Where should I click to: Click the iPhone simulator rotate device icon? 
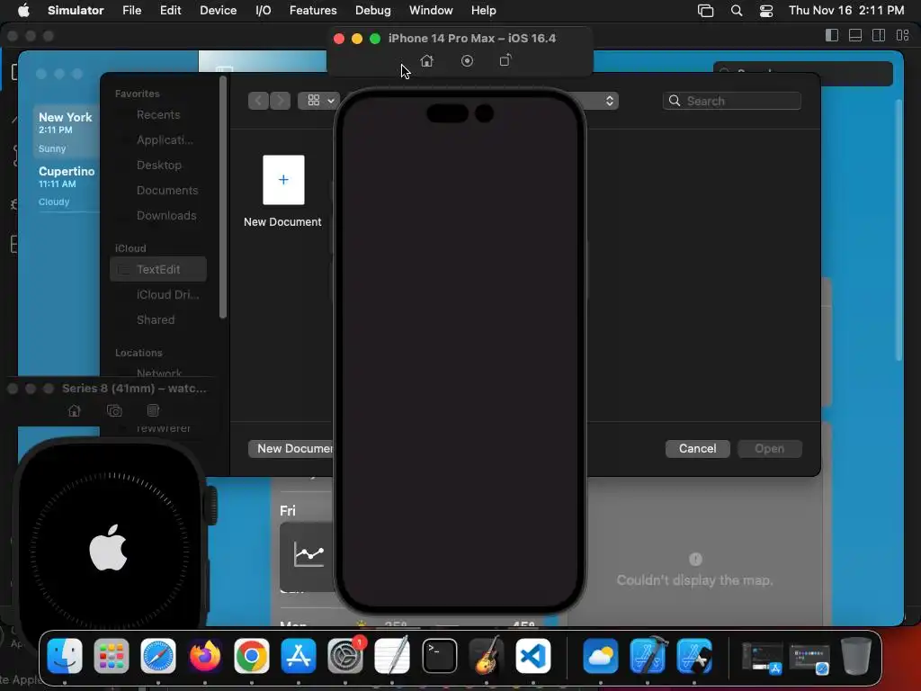pos(505,60)
